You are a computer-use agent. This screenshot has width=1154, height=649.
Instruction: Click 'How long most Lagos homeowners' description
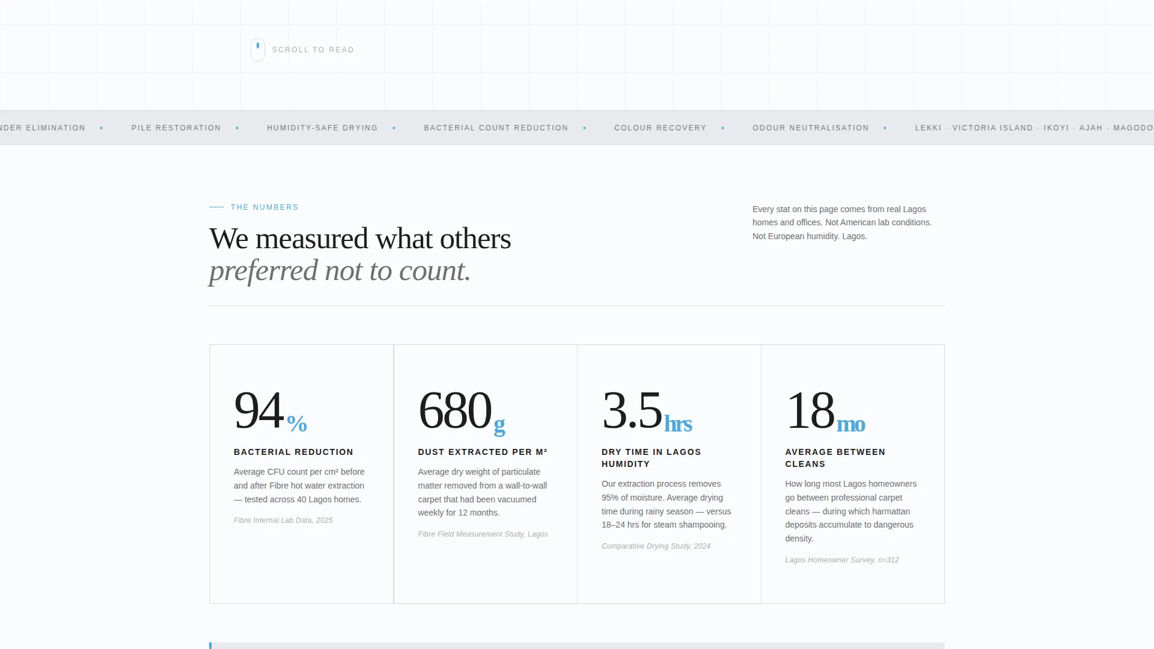(x=851, y=511)
